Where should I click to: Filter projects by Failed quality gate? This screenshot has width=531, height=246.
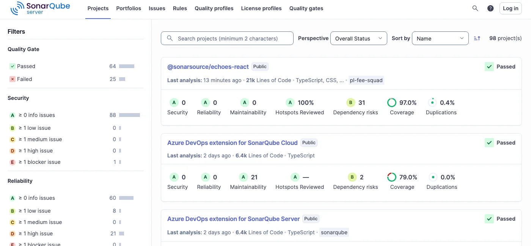pos(24,79)
